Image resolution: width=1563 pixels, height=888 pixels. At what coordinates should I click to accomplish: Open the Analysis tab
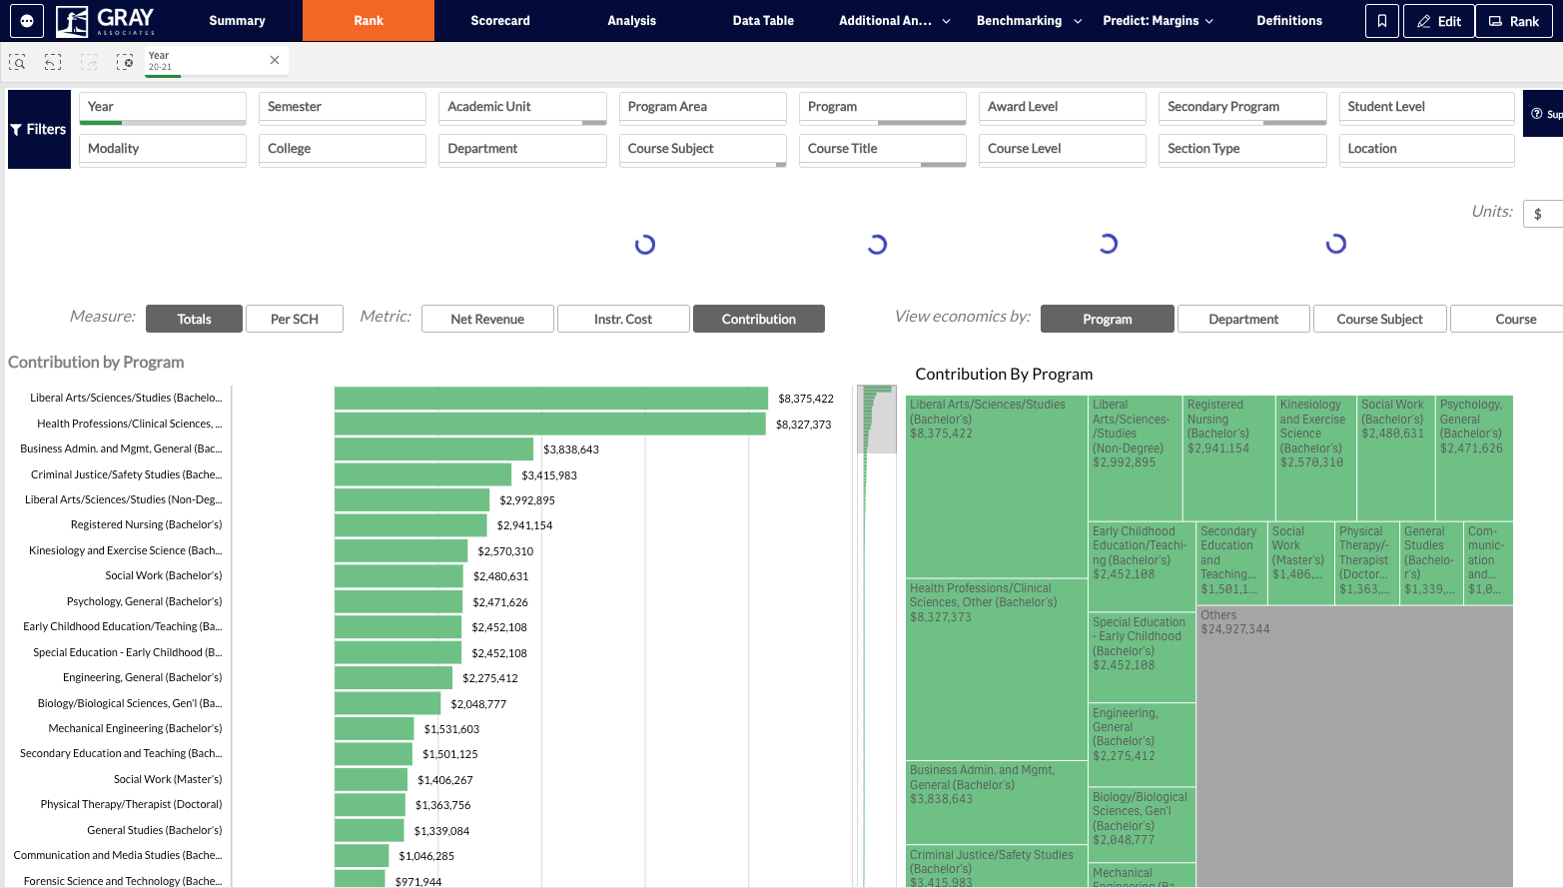pos(632,21)
